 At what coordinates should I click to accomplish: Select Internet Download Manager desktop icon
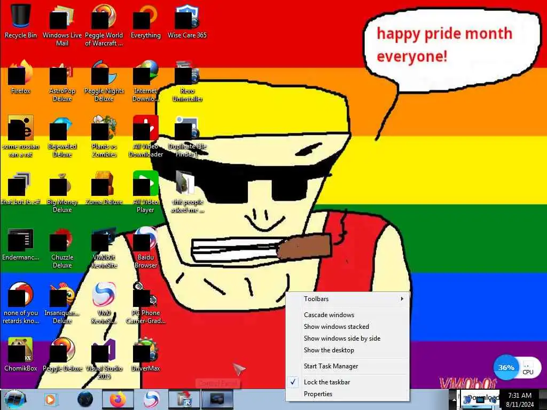[145, 81]
